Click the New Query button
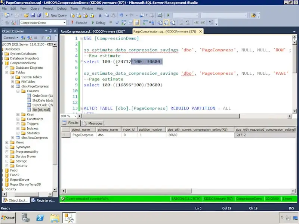 pyautogui.click(x=56, y=15)
